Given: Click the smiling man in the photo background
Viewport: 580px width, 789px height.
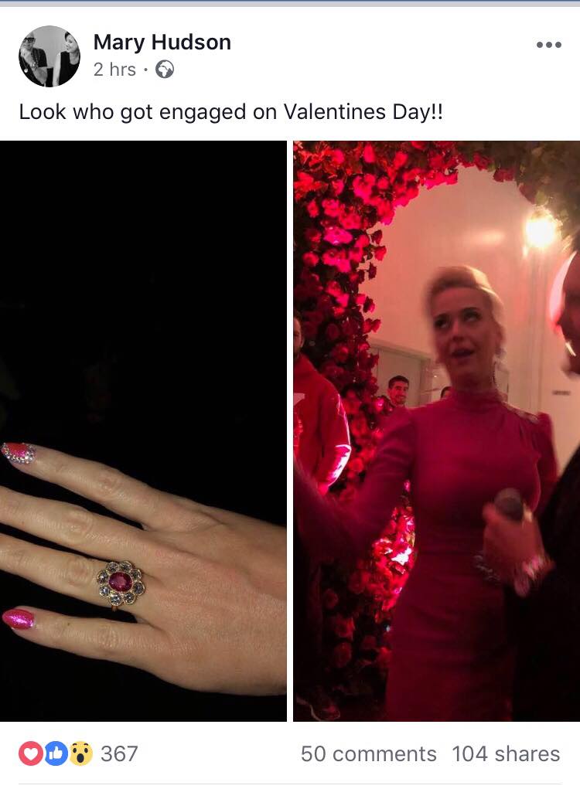Looking at the screenshot, I should (398, 390).
